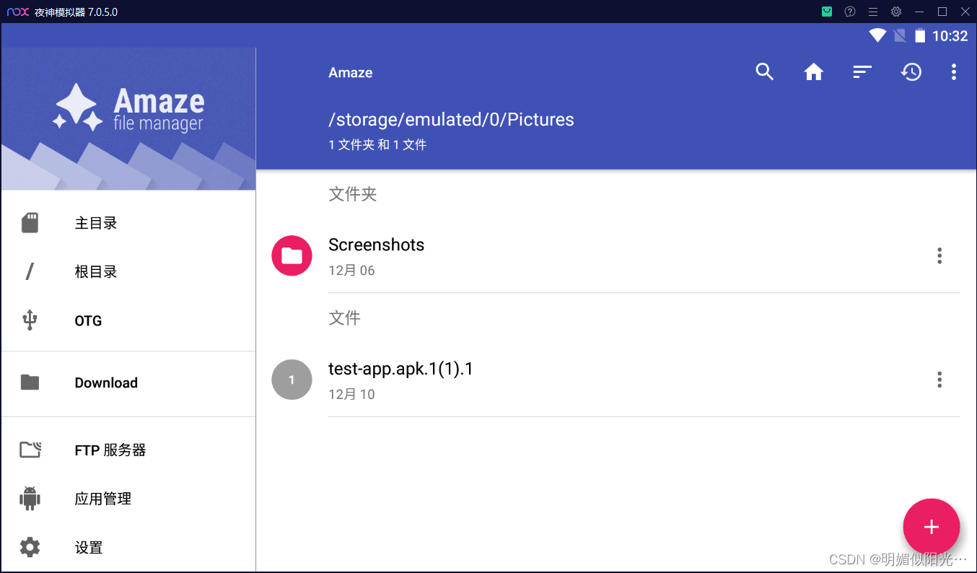
Task: Click the gear icon beside 设置
Action: pos(30,548)
